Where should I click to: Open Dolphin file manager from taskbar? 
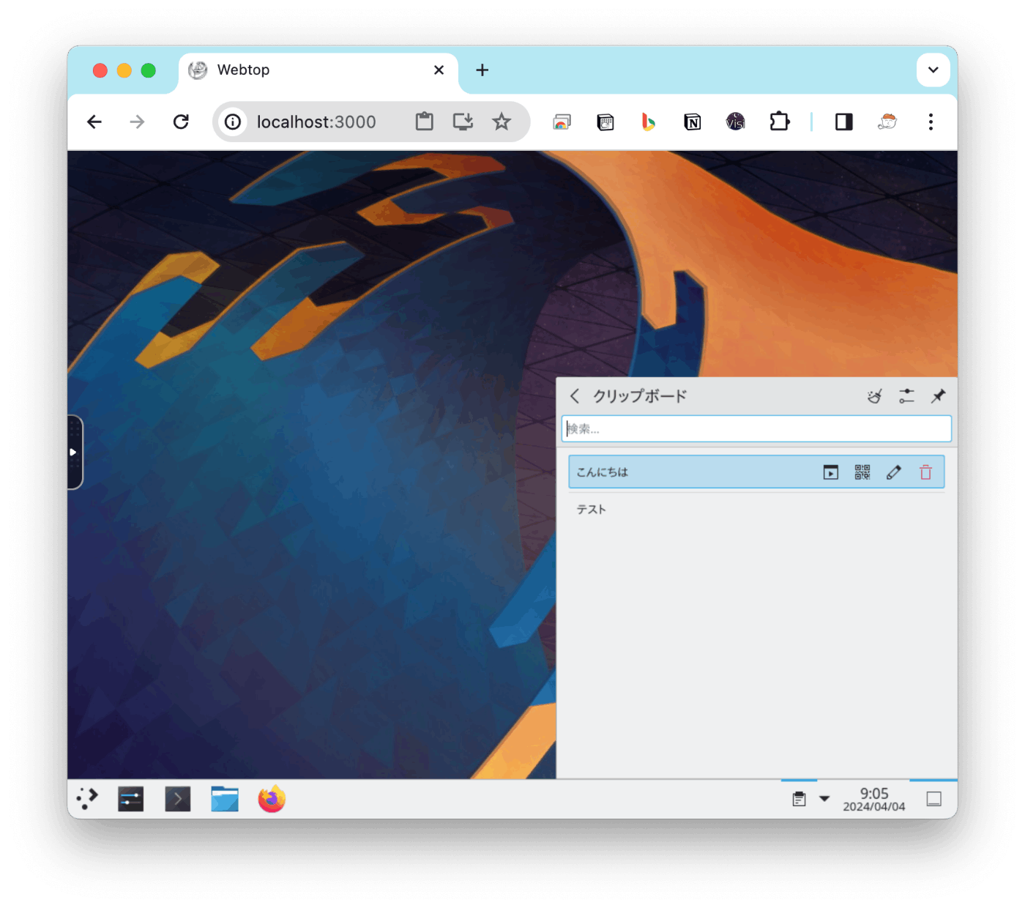(225, 799)
